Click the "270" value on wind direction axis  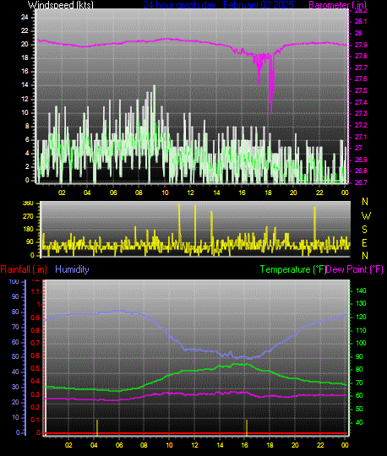pyautogui.click(x=28, y=216)
